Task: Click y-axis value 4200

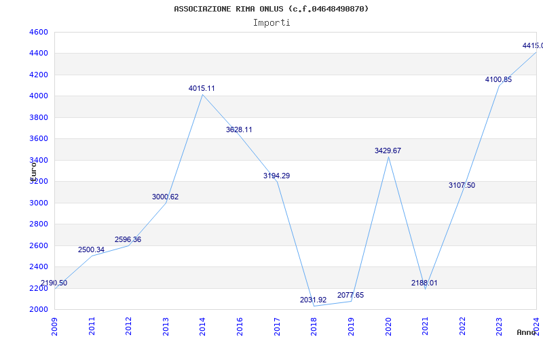Action: pos(39,75)
